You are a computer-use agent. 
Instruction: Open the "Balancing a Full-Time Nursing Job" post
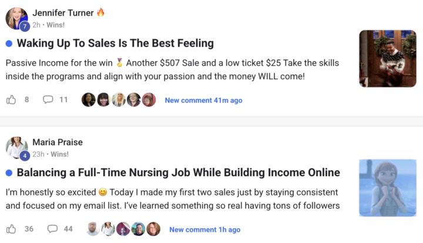(x=178, y=173)
